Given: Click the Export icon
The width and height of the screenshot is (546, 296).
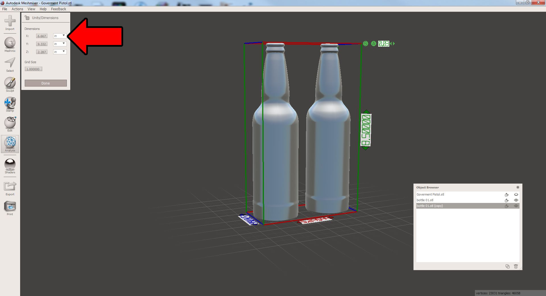Looking at the screenshot, I should [10, 187].
